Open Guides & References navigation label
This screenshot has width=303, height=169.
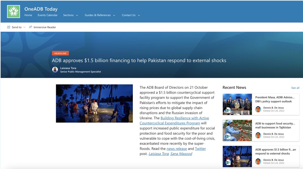98,15
